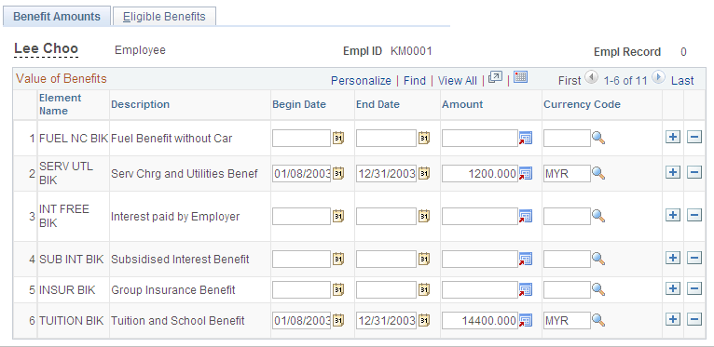Screen dimensions: 714x347
Task: Add row after TUITION BIK
Action: 673,320
